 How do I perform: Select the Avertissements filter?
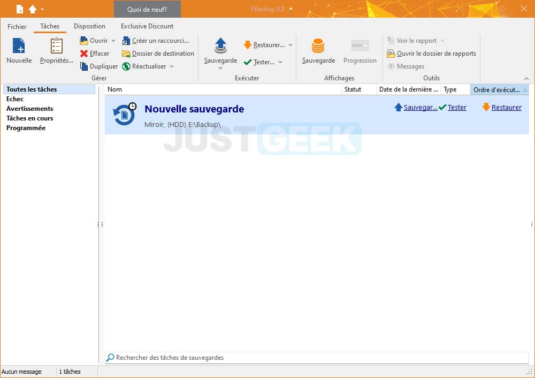(x=29, y=109)
